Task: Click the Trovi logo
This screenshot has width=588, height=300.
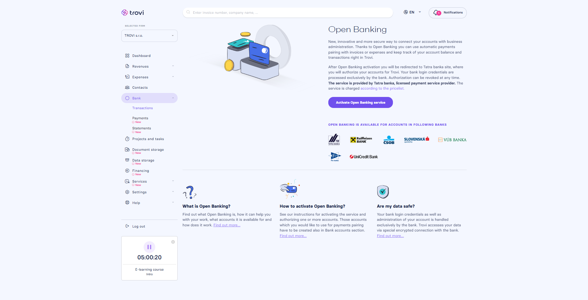Action: tap(133, 13)
